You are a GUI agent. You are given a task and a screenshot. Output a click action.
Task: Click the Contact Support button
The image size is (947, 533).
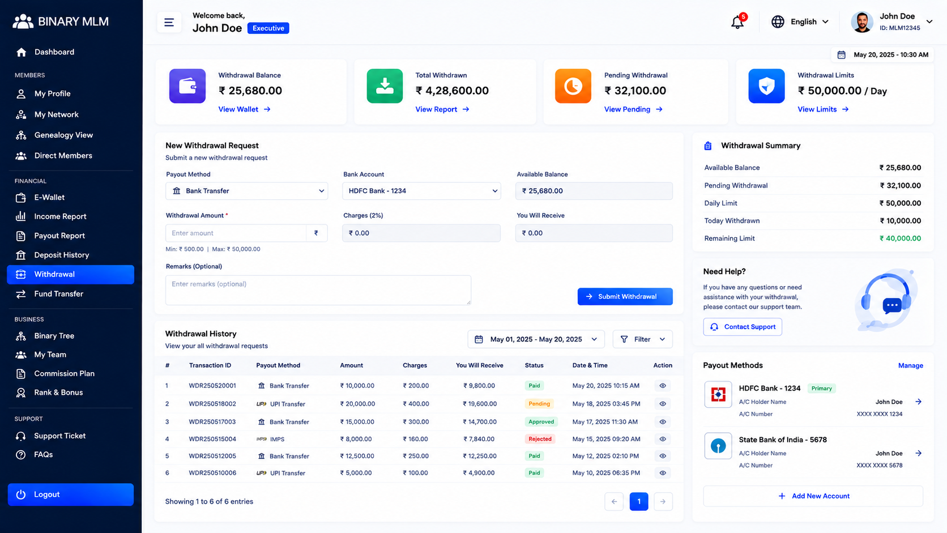[743, 327]
